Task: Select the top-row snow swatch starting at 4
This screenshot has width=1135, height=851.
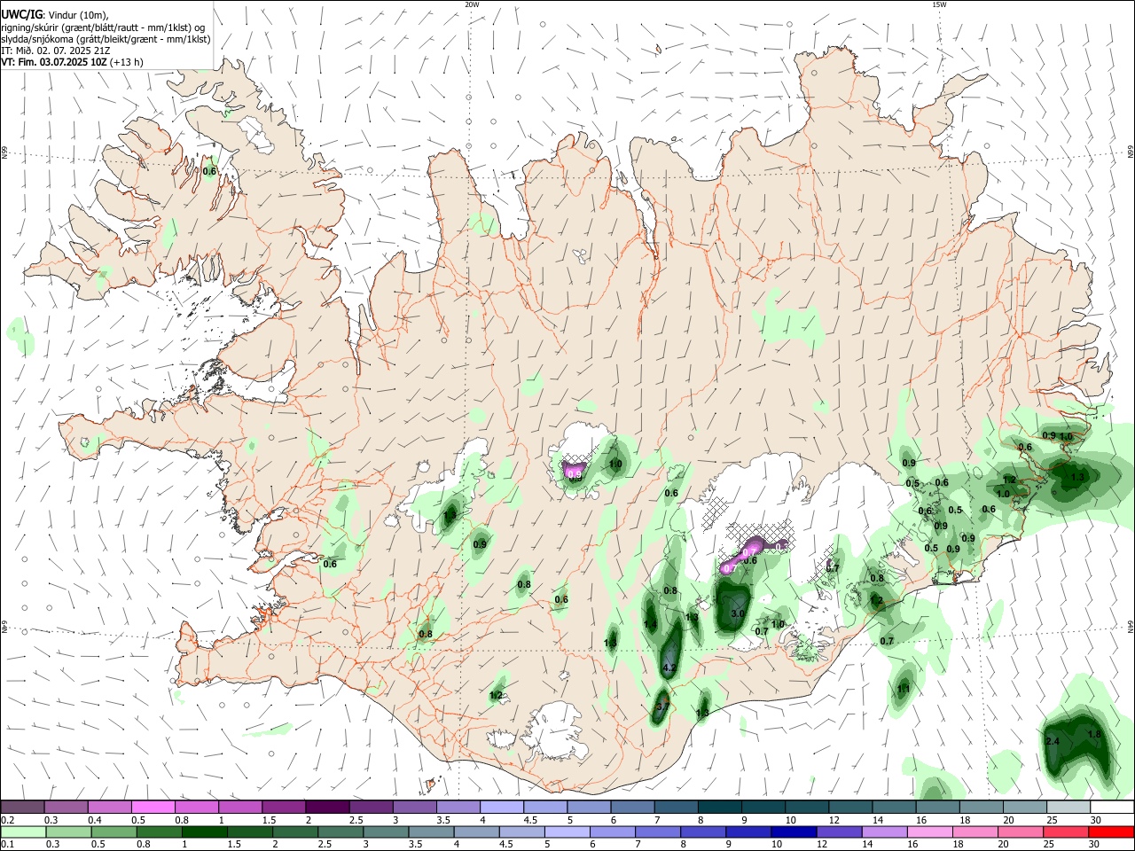Action: tap(502, 808)
